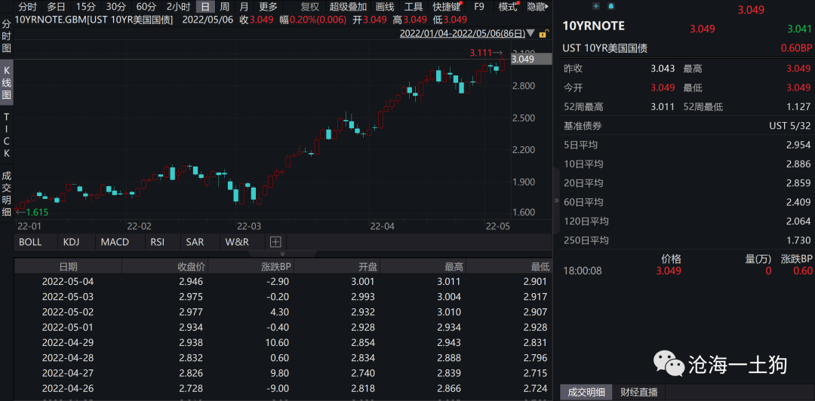The image size is (815, 401).
Task: Select the 2小时 interval
Action: [178, 8]
